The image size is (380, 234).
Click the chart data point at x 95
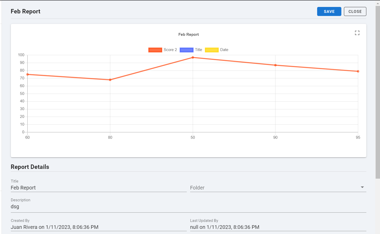coord(358,71)
